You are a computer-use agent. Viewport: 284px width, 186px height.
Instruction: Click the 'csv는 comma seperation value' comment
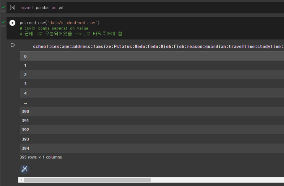[x=54, y=28]
